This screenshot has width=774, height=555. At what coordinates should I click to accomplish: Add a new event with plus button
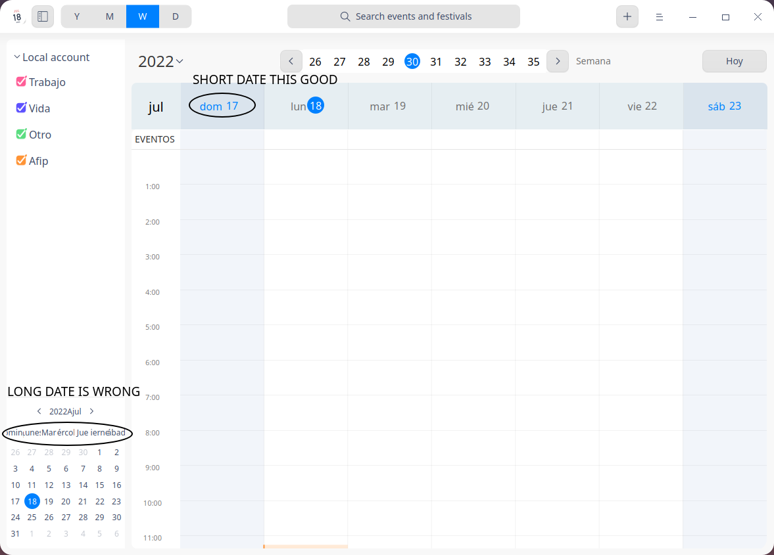627,16
